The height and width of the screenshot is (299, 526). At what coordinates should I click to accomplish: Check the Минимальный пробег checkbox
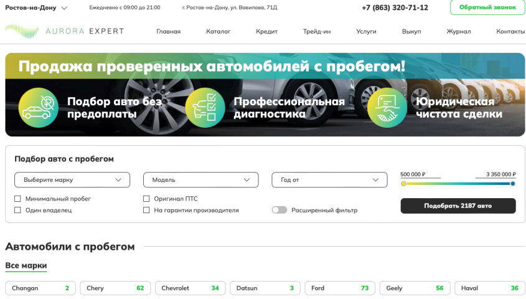(17, 199)
